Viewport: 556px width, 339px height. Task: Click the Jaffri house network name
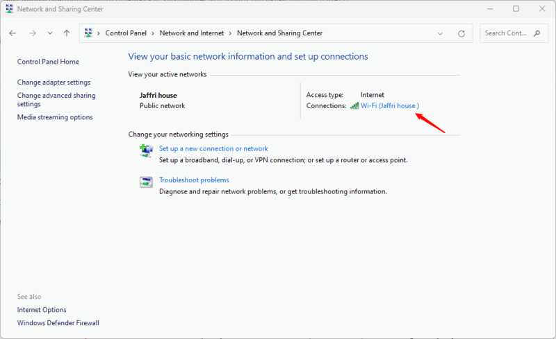(158, 95)
